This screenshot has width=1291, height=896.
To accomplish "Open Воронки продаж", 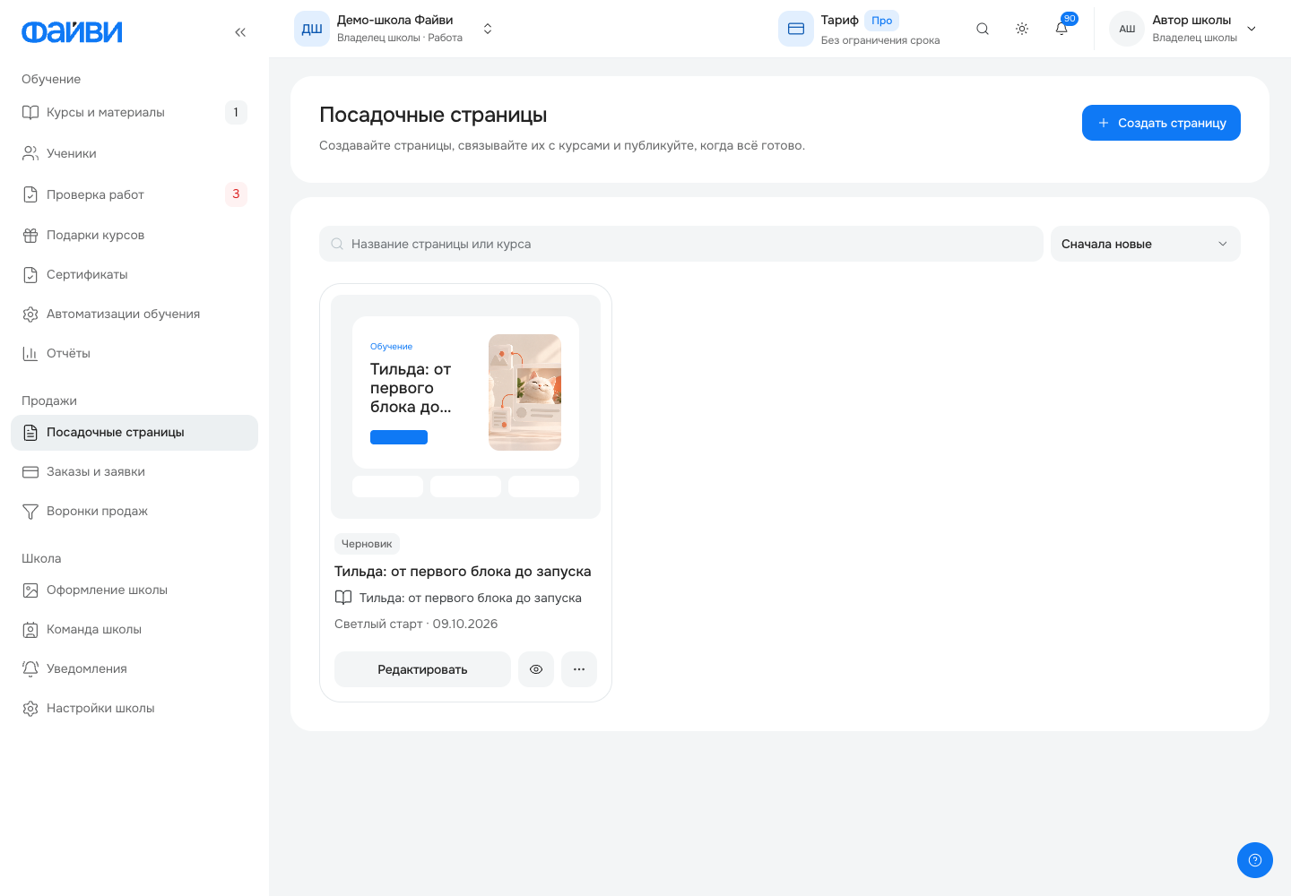I will (x=134, y=511).
